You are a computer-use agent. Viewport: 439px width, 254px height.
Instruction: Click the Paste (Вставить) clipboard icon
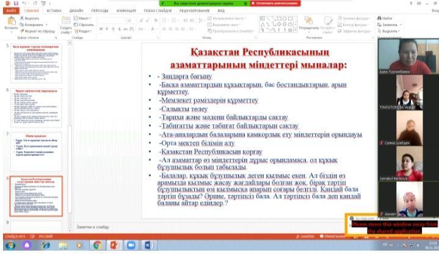[x=11, y=21]
